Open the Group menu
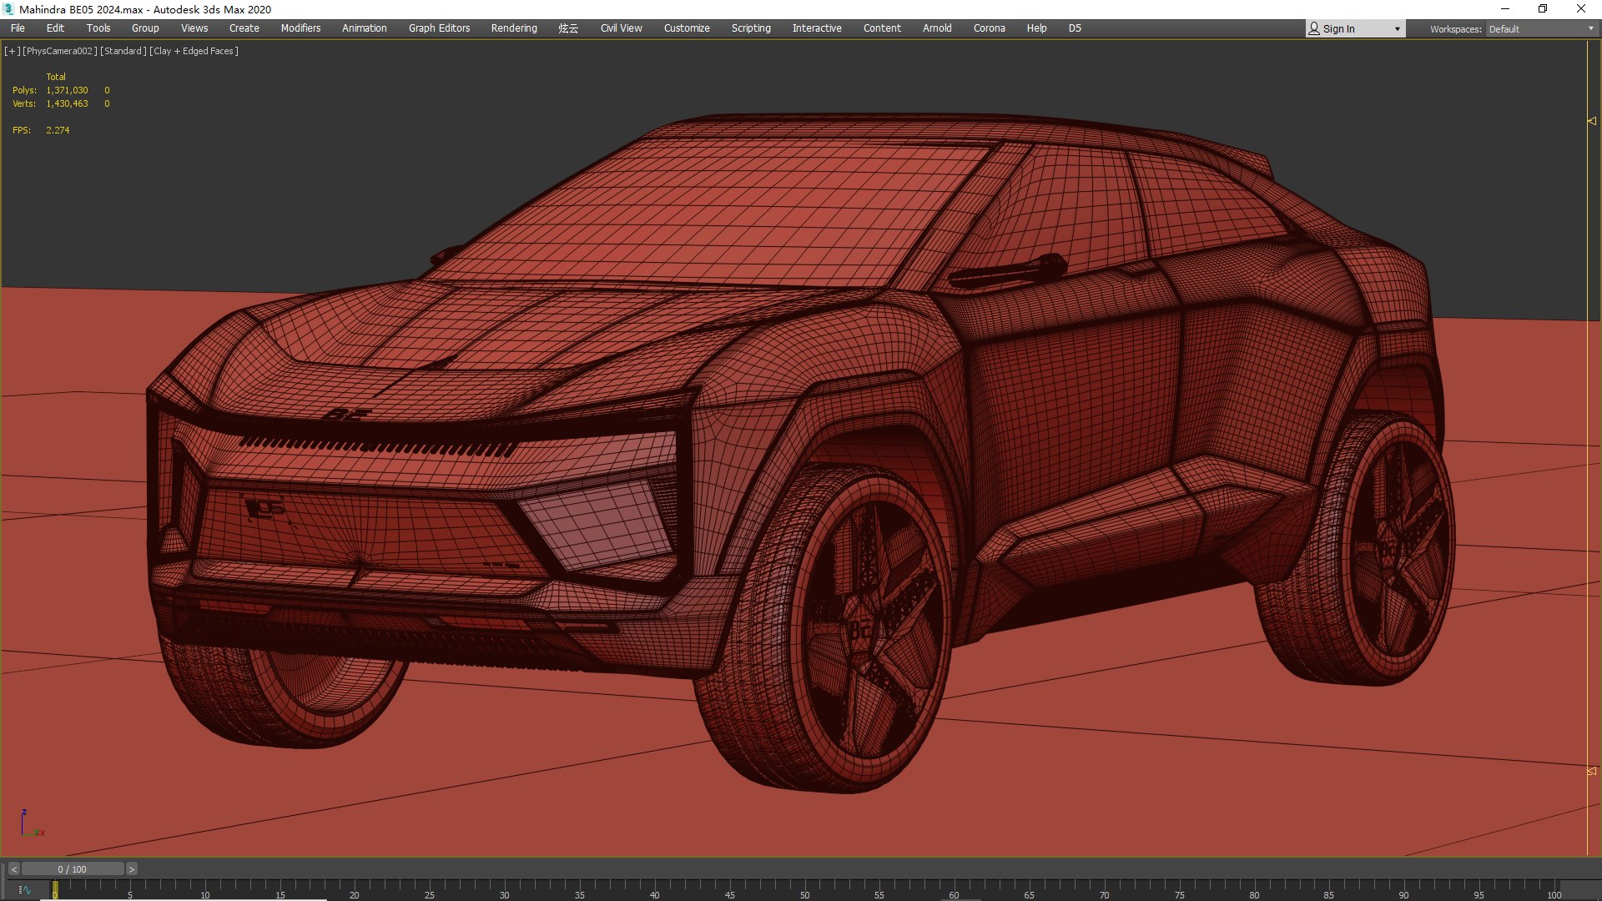 [145, 28]
